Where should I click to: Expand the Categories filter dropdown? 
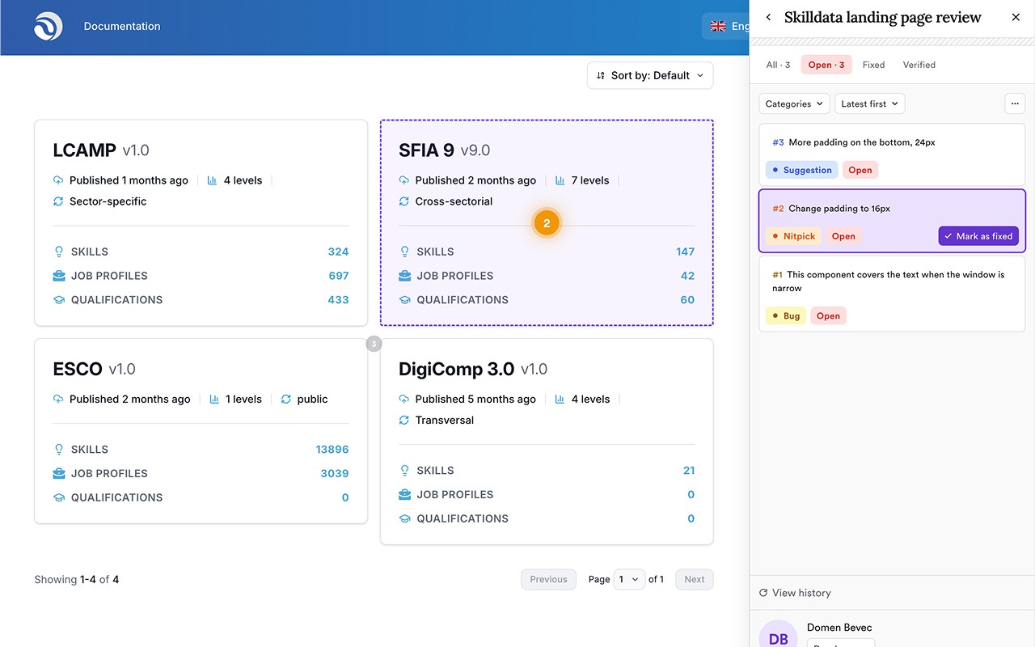(x=794, y=104)
